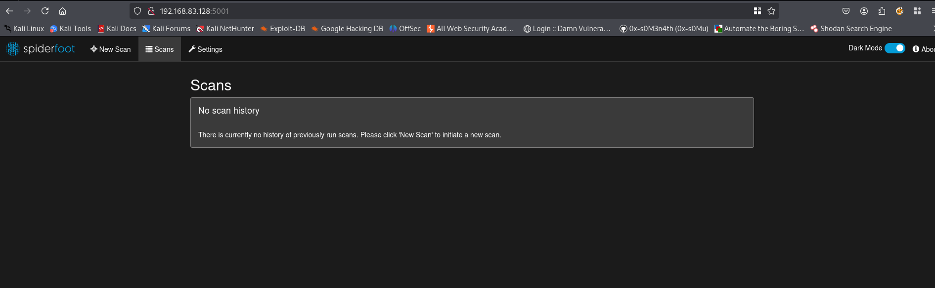
Task: Click the grid icon left of the bookmark star
Action: [x=757, y=11]
